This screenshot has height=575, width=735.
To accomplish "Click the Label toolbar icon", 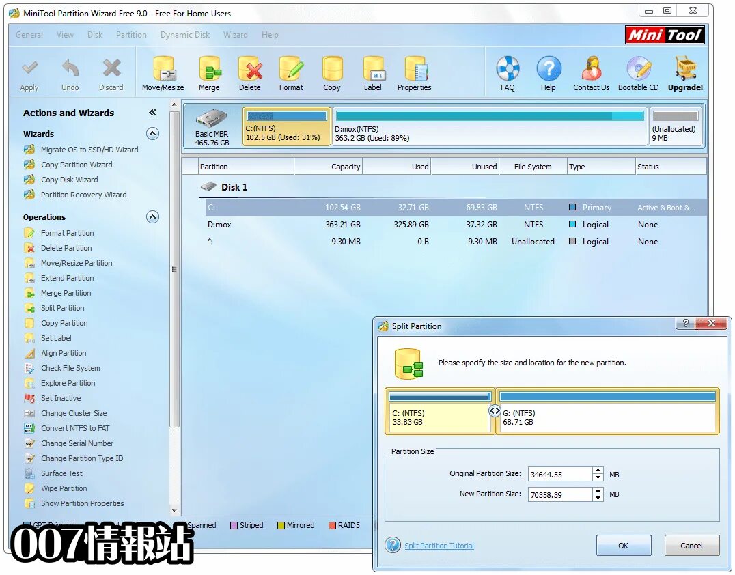I will (x=373, y=69).
